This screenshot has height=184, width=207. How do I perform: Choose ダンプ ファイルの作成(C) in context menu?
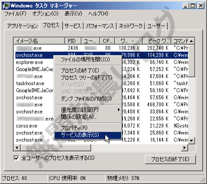(x=88, y=99)
